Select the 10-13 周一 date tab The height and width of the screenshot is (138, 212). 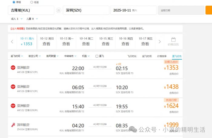tap(66, 42)
